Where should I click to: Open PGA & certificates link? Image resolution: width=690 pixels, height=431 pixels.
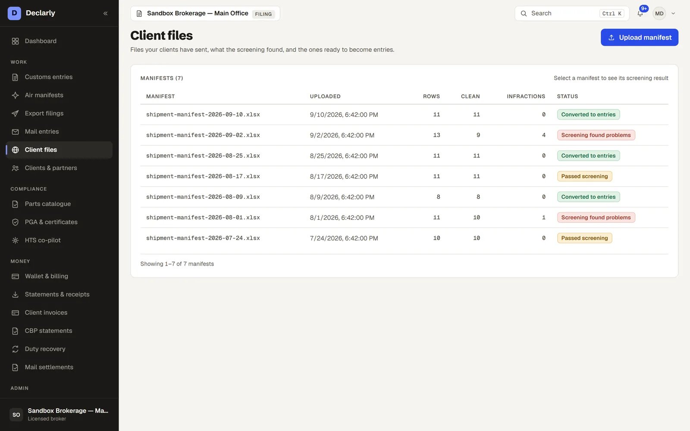click(x=59, y=222)
